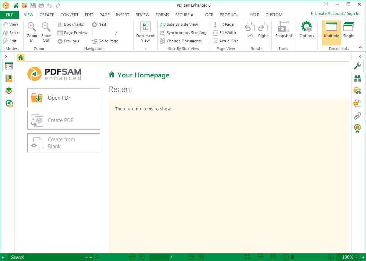This screenshot has width=366, height=261.
Task: Click the Open PDF button
Action: (64, 98)
